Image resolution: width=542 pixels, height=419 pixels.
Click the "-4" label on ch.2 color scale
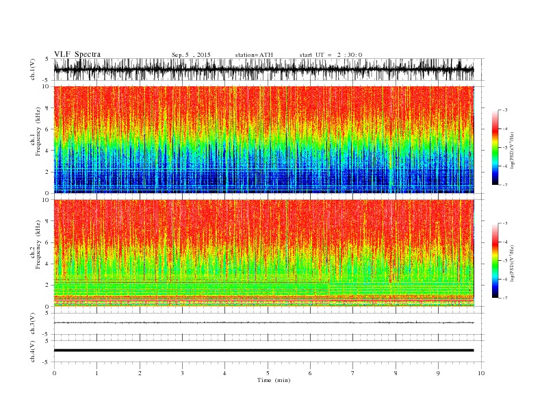504,242
